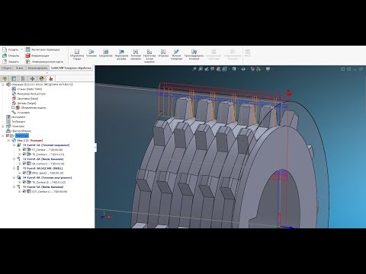Collapse the T3 Turret-3A DRILL group
This screenshot has height=274, width=366.
(14, 168)
